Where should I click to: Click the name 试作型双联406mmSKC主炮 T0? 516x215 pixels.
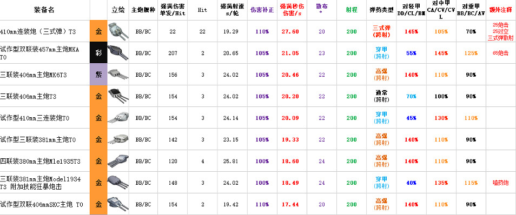click(42, 204)
